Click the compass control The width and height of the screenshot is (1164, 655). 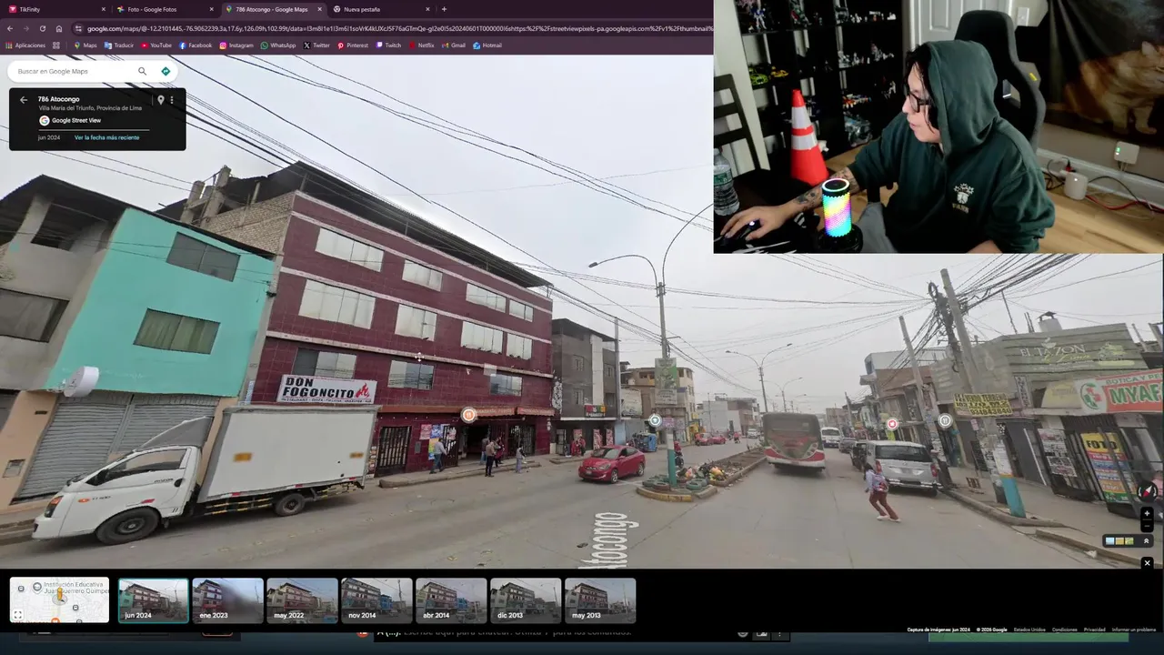click(x=1147, y=491)
